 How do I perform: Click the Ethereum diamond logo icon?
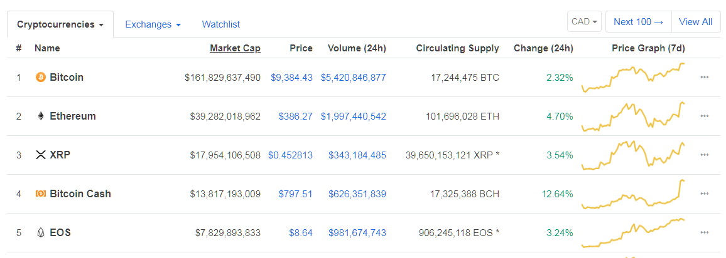click(x=41, y=116)
